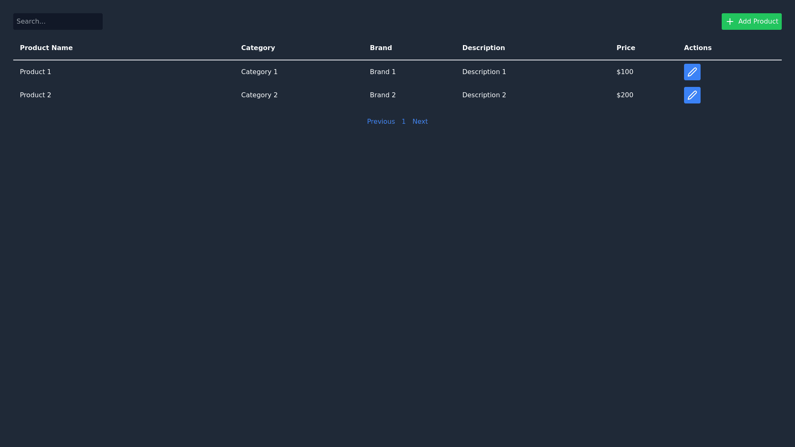The width and height of the screenshot is (795, 447).
Task: Click the $100 price cell
Action: tap(624, 72)
